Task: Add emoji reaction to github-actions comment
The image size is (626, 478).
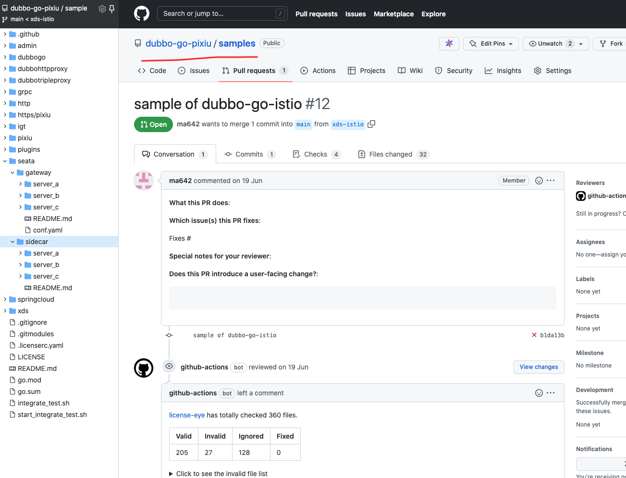Action: coord(539,393)
